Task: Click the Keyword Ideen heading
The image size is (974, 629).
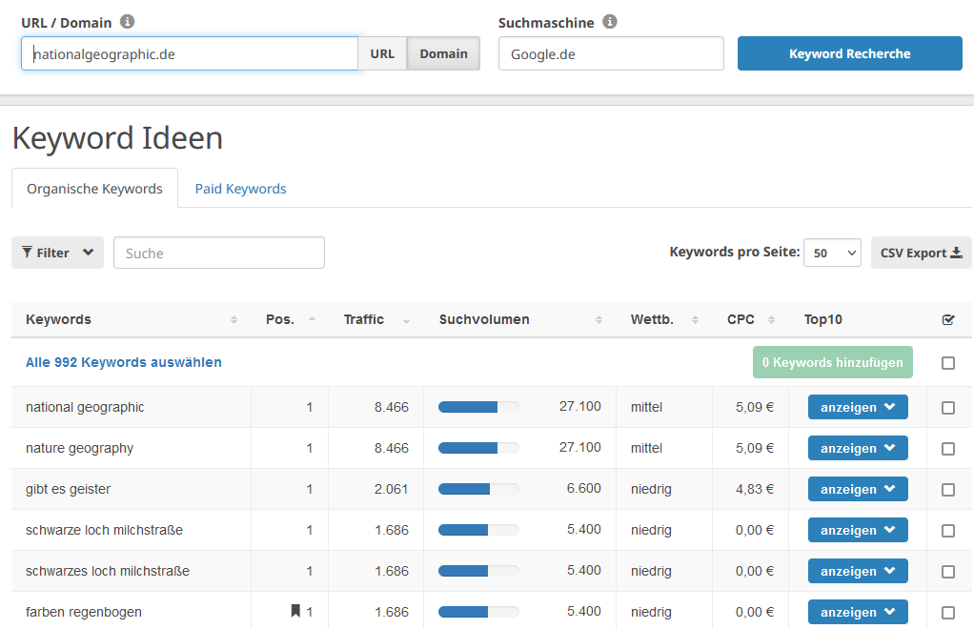Action: pos(117,138)
